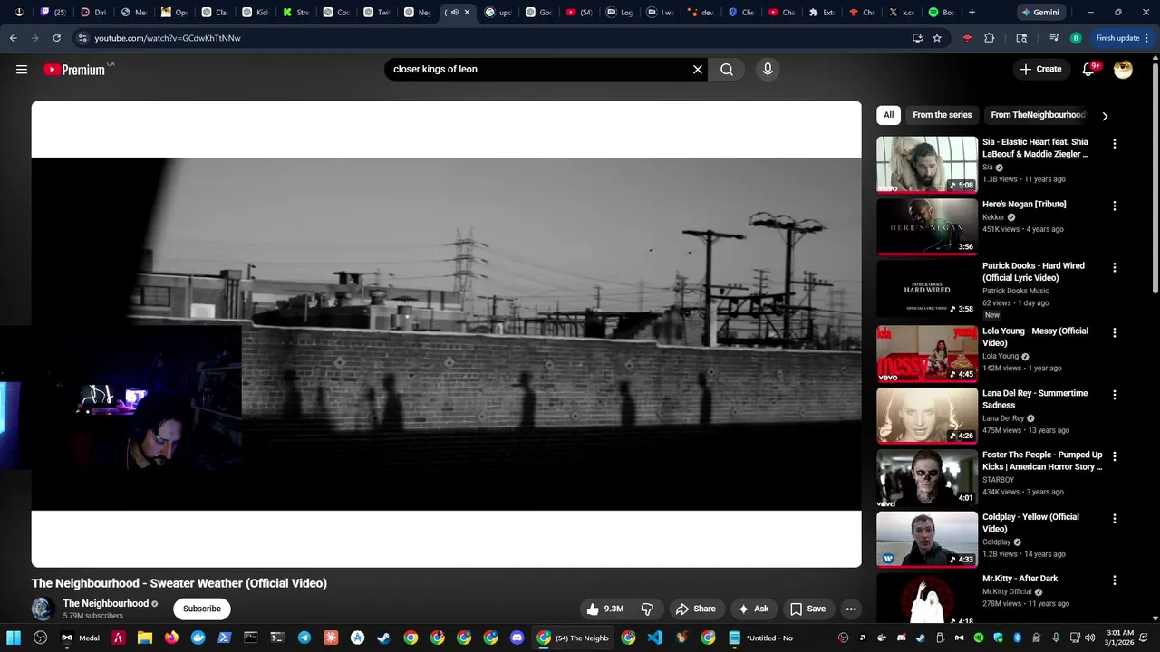Open Steam from taskbar
The image size is (1160, 652).
click(x=384, y=638)
